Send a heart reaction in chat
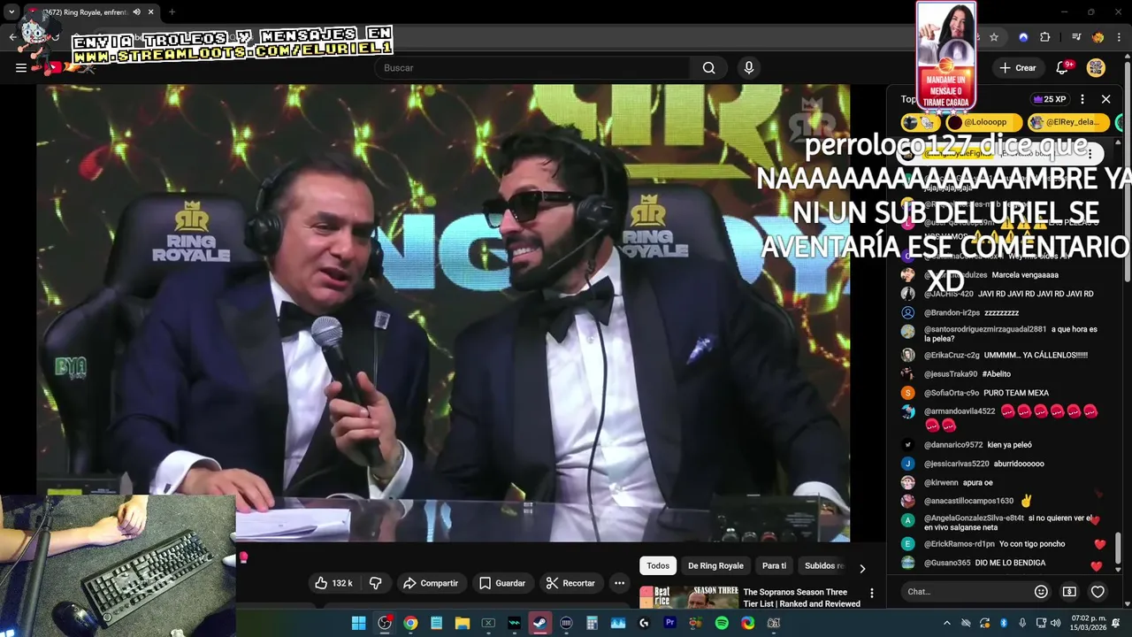 1098,592
